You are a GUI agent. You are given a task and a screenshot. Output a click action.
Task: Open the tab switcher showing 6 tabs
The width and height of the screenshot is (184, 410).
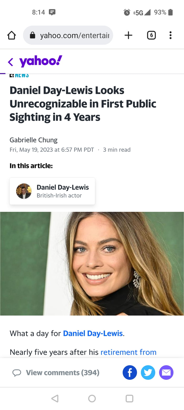(151, 35)
